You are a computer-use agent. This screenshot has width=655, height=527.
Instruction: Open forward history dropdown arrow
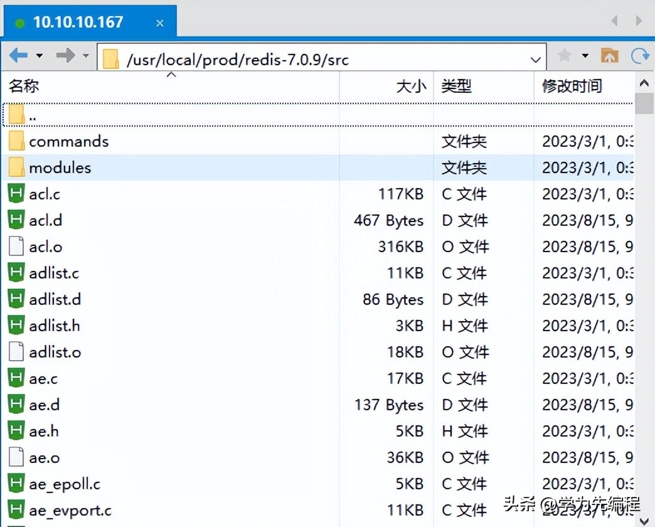(x=86, y=55)
